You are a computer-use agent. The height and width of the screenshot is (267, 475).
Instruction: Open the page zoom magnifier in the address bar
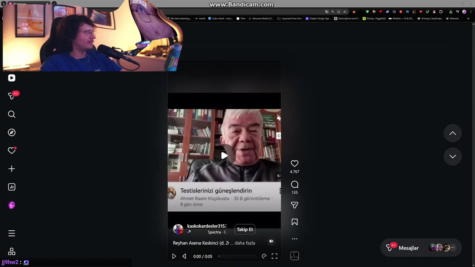[x=332, y=12]
